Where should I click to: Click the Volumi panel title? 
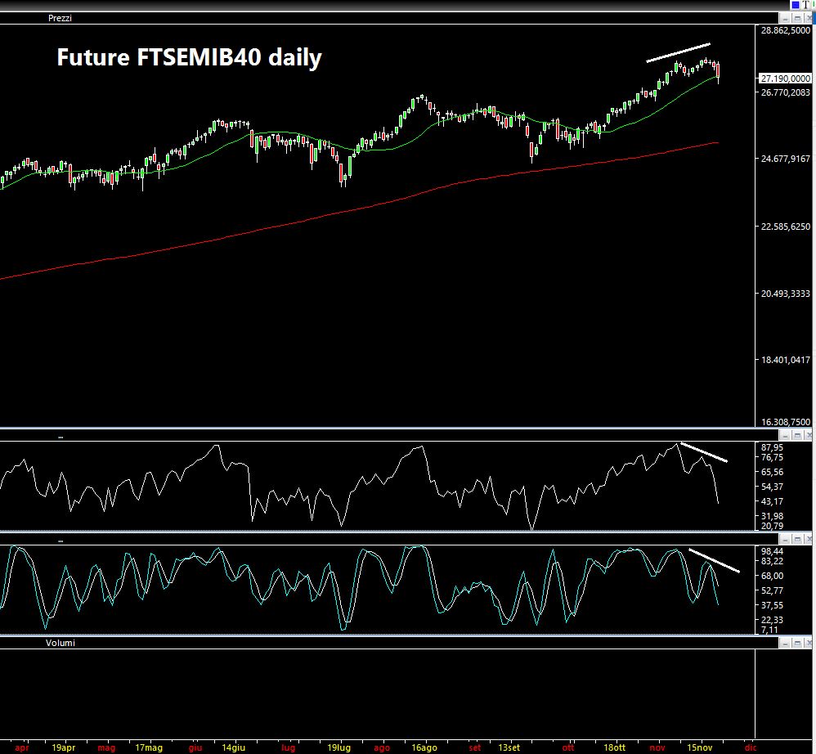tap(61, 643)
